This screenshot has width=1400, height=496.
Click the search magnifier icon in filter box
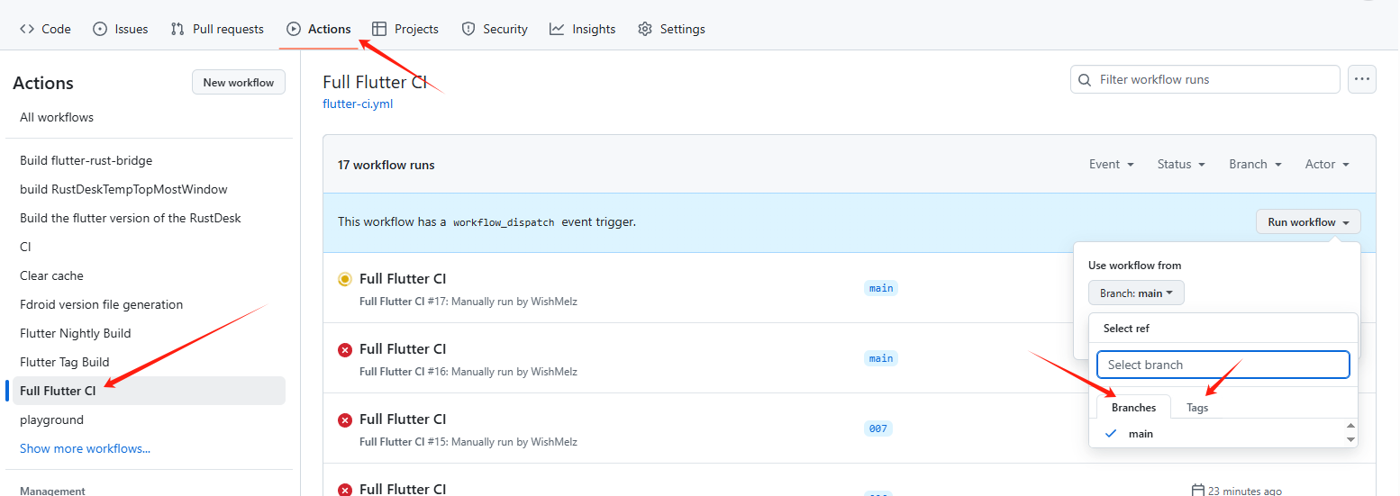1085,79
